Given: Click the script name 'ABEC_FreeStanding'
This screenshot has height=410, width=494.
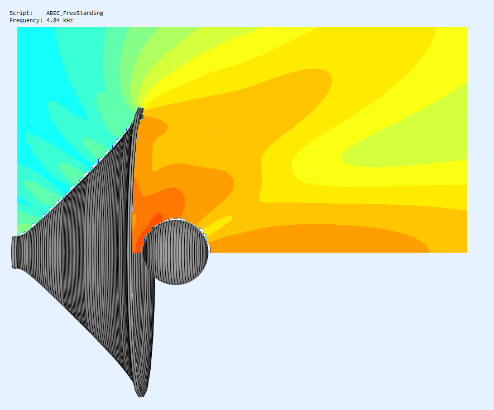Looking at the screenshot, I should tap(75, 13).
